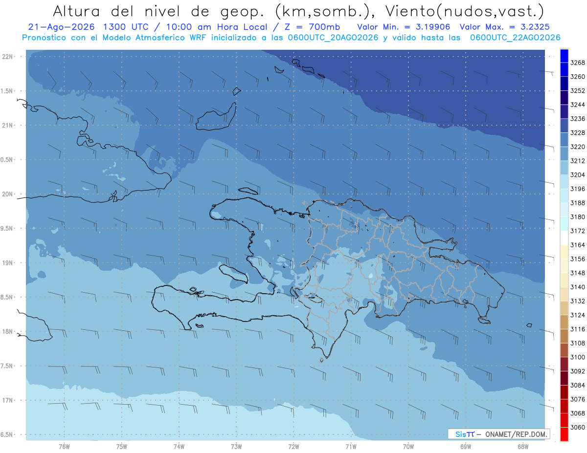This screenshot has width=587, height=453.
Task: Select the legend value 3236
Action: (578, 119)
